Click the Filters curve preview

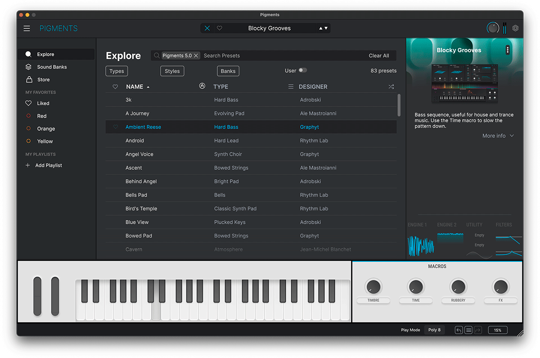pos(508,245)
